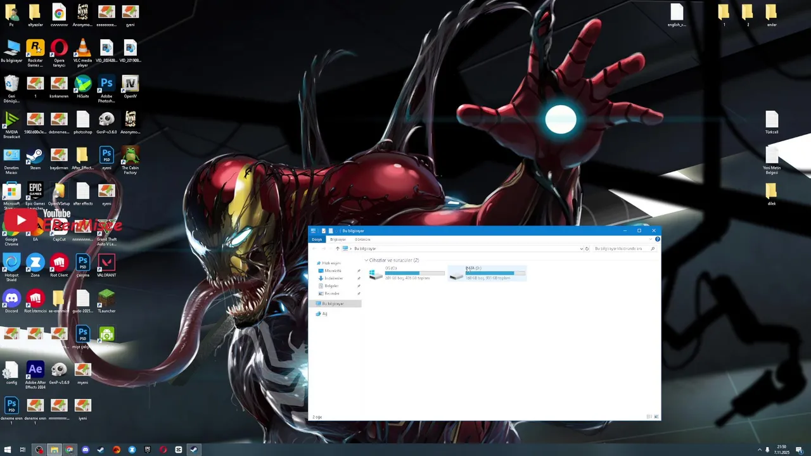Select the OpenIV desktop icon
The width and height of the screenshot is (811, 456).
130,87
